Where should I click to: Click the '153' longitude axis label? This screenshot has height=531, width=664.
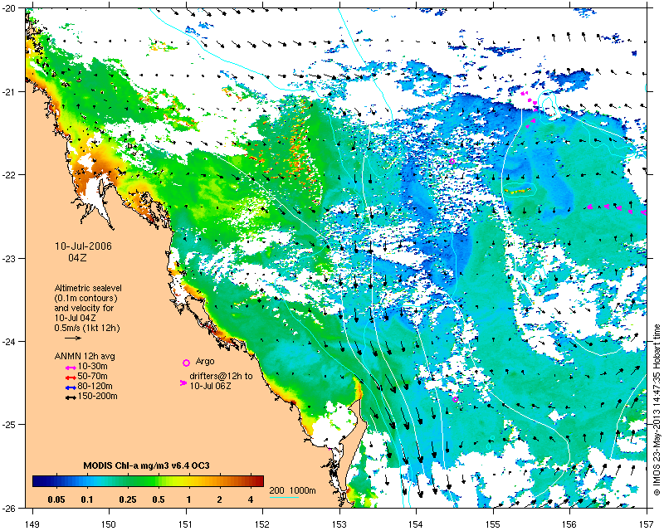coord(339,524)
